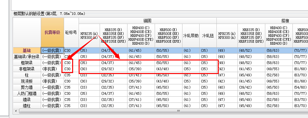Screen dimensions: 308x118
Task: Click 锚固 HRB400 cell (41/45) in 基础 row
Action: point(141,51)
